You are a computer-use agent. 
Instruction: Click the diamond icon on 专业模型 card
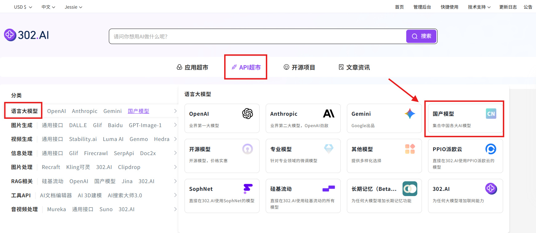point(329,149)
